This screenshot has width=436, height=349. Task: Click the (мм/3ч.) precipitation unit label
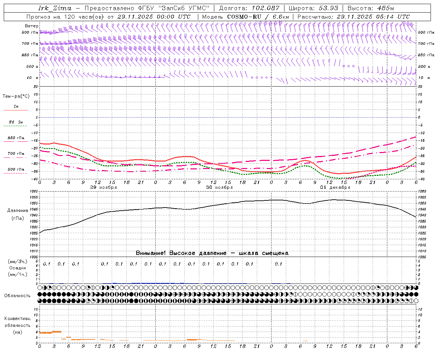[18, 262]
